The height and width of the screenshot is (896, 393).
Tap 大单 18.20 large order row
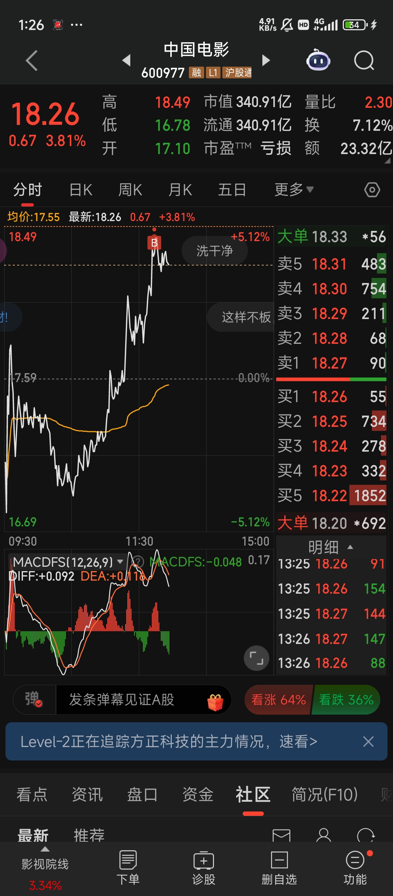[332, 523]
